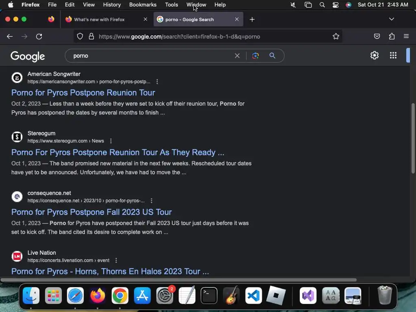This screenshot has width=416, height=312.
Task: Open the View menu
Action: point(89,5)
